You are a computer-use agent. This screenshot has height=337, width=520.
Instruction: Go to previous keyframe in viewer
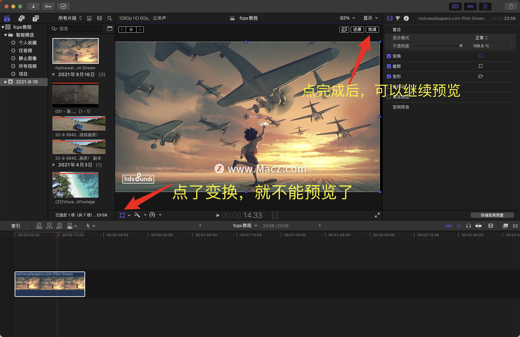point(122,29)
